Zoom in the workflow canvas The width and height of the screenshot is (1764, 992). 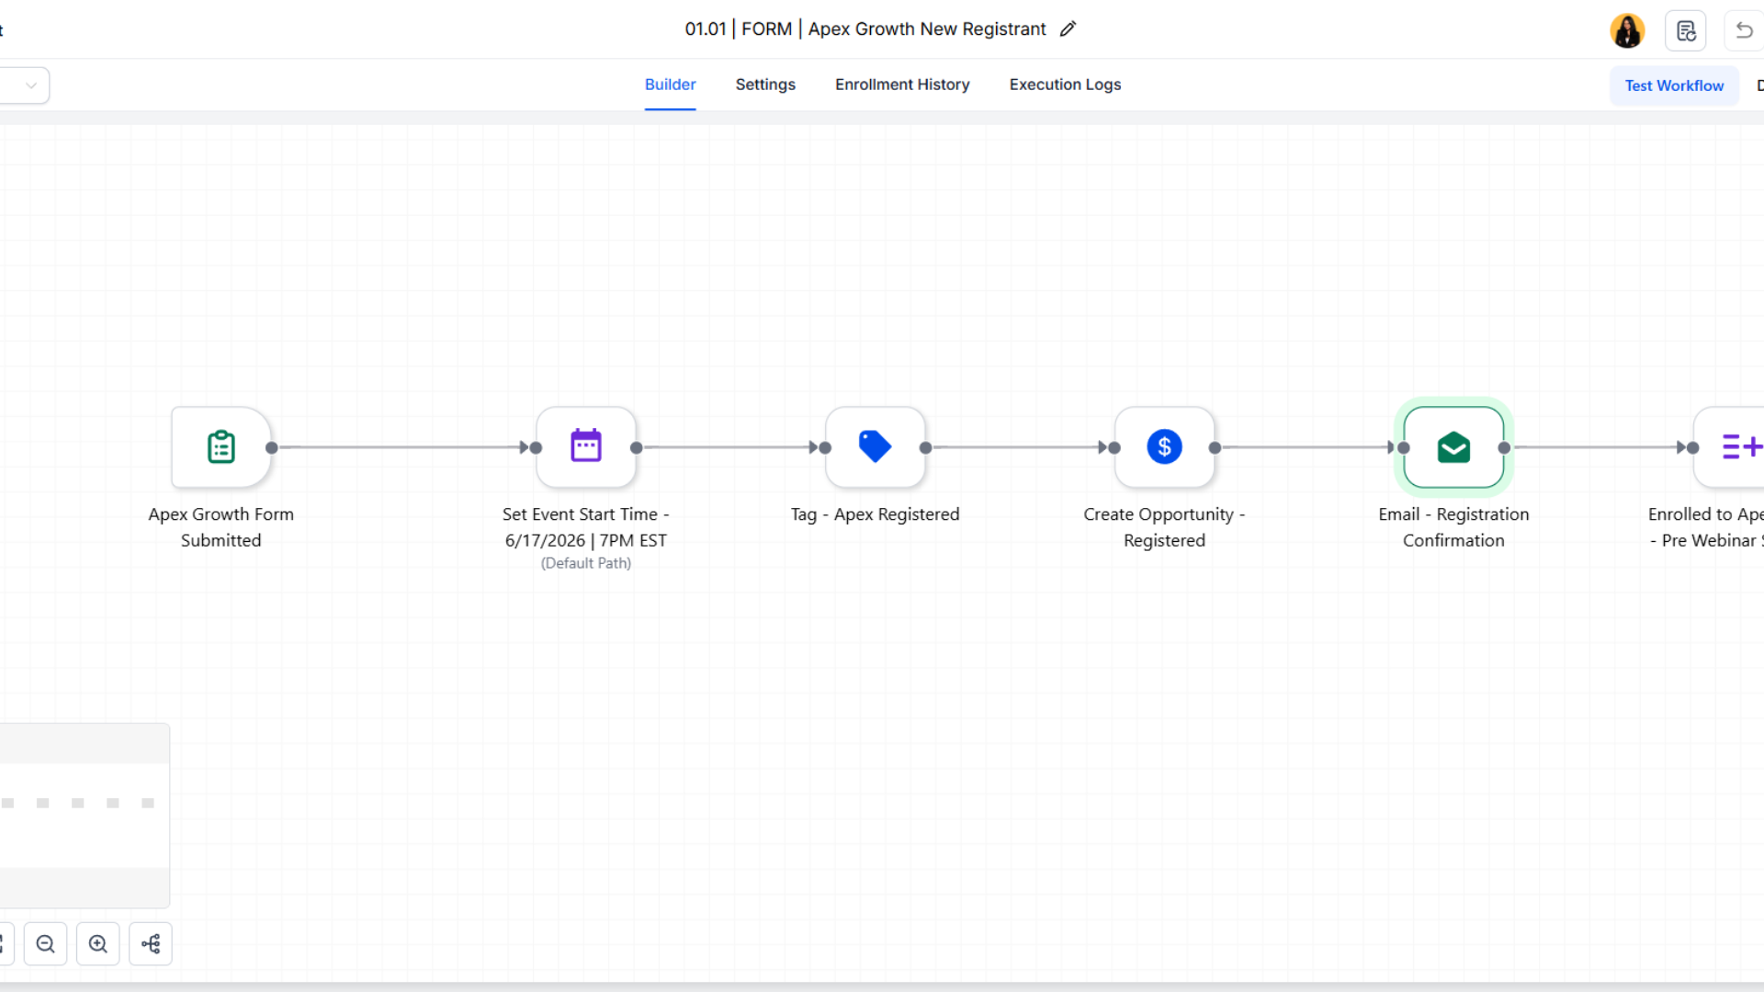[98, 944]
